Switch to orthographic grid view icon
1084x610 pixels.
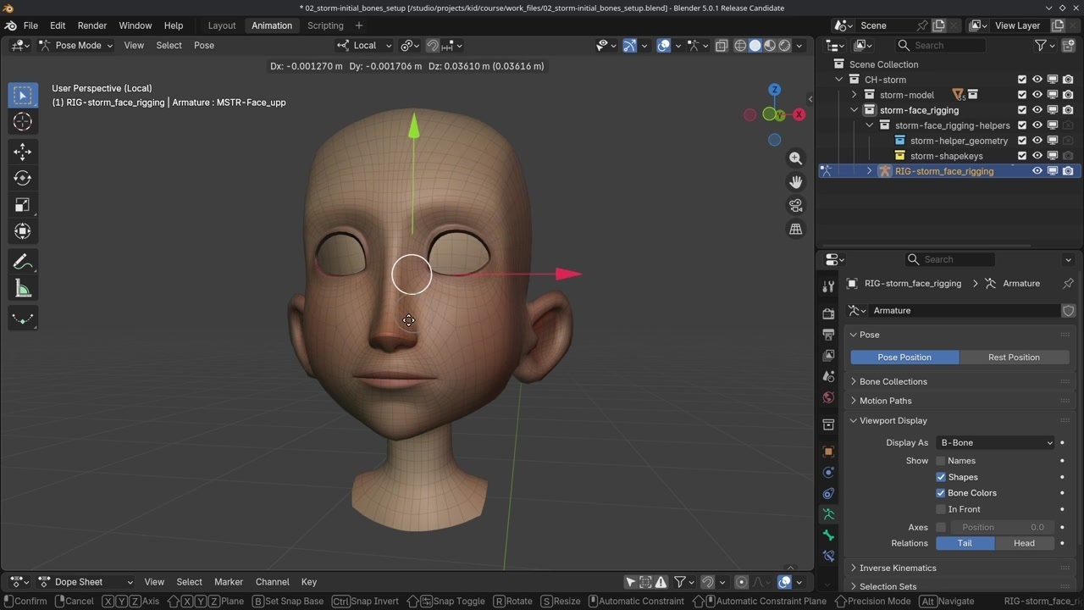(x=795, y=230)
